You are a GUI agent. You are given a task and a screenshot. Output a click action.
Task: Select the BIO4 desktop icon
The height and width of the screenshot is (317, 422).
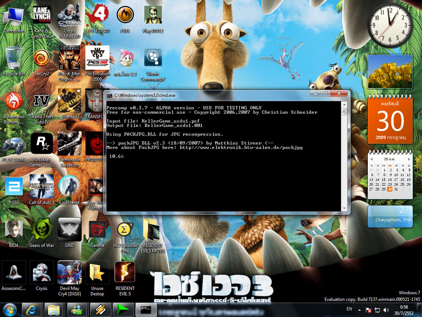click(14, 233)
